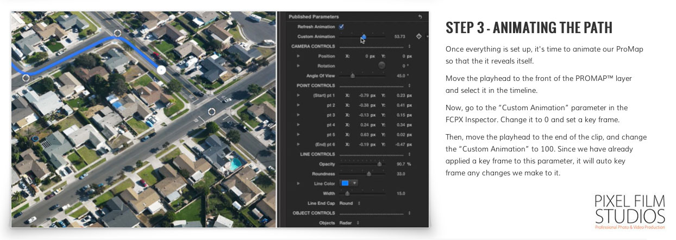The height and width of the screenshot is (240, 676).
Task: Click the pt 1 Y value 0.23
Action: tap(400, 96)
